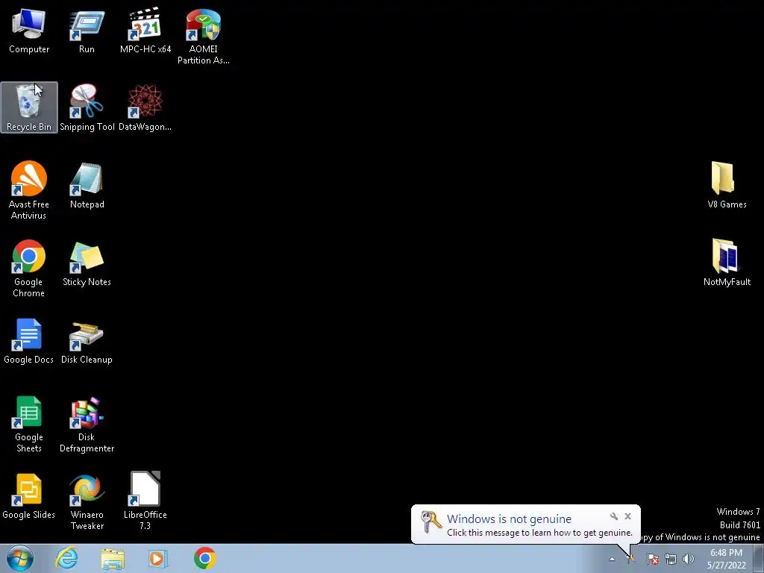Select the Snipping Tool shortcut
The image size is (764, 573).
(87, 107)
